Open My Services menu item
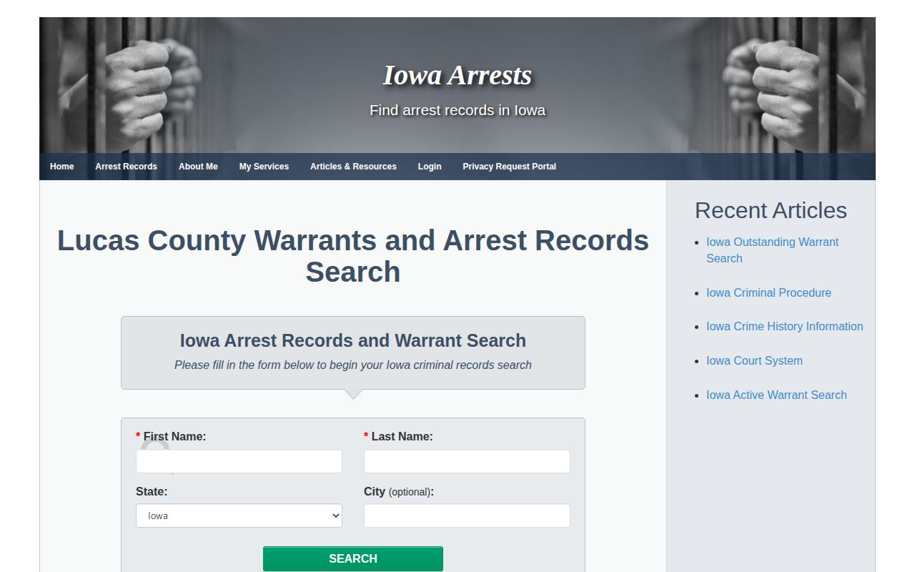 pos(264,167)
